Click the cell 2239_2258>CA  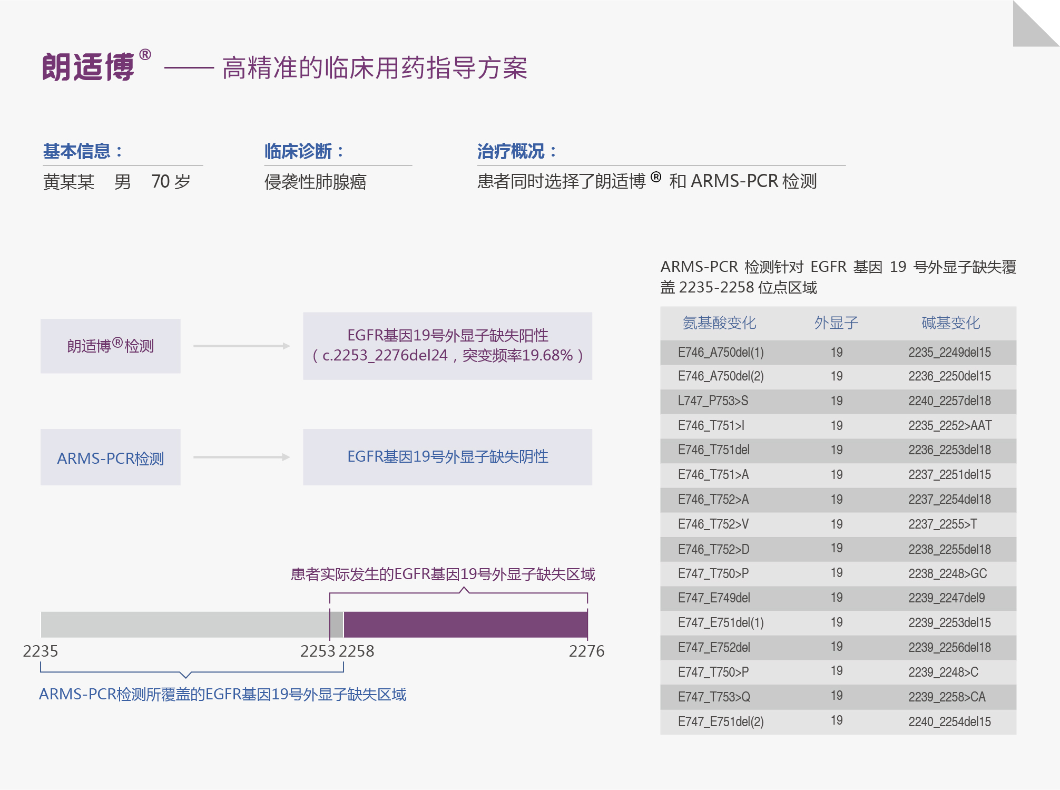coord(947,697)
